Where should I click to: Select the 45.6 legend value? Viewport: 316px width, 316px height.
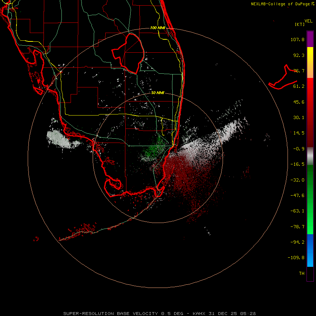pos(299,102)
